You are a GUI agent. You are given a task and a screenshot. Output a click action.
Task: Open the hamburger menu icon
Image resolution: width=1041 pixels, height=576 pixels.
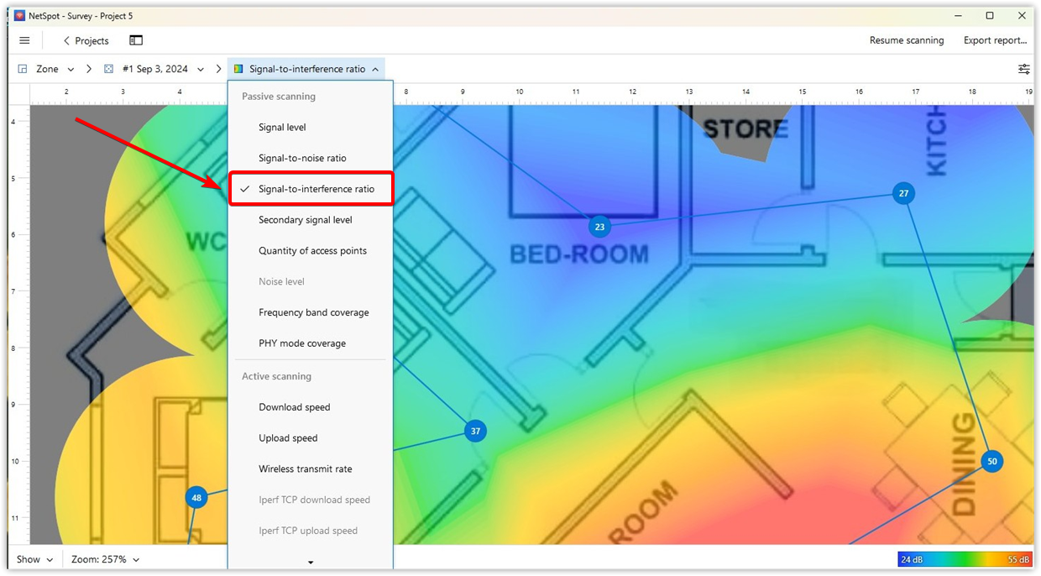coord(24,39)
